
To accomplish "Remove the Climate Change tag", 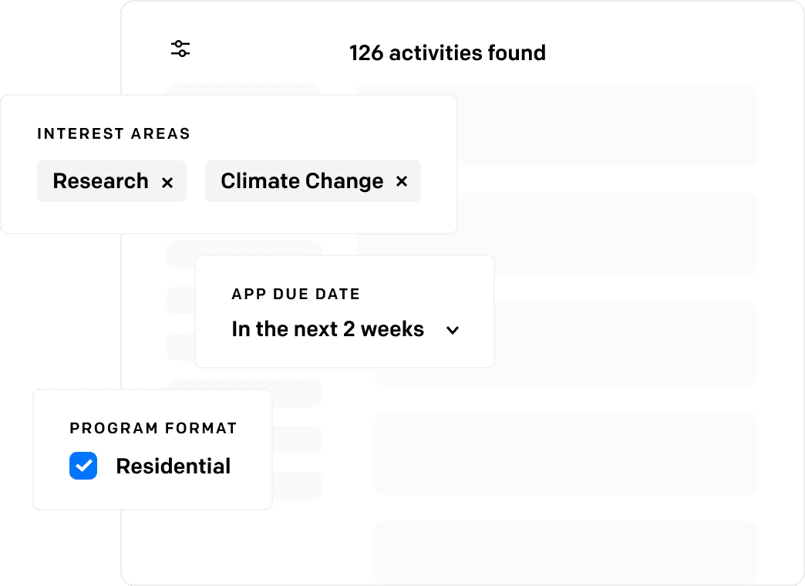I will point(402,180).
